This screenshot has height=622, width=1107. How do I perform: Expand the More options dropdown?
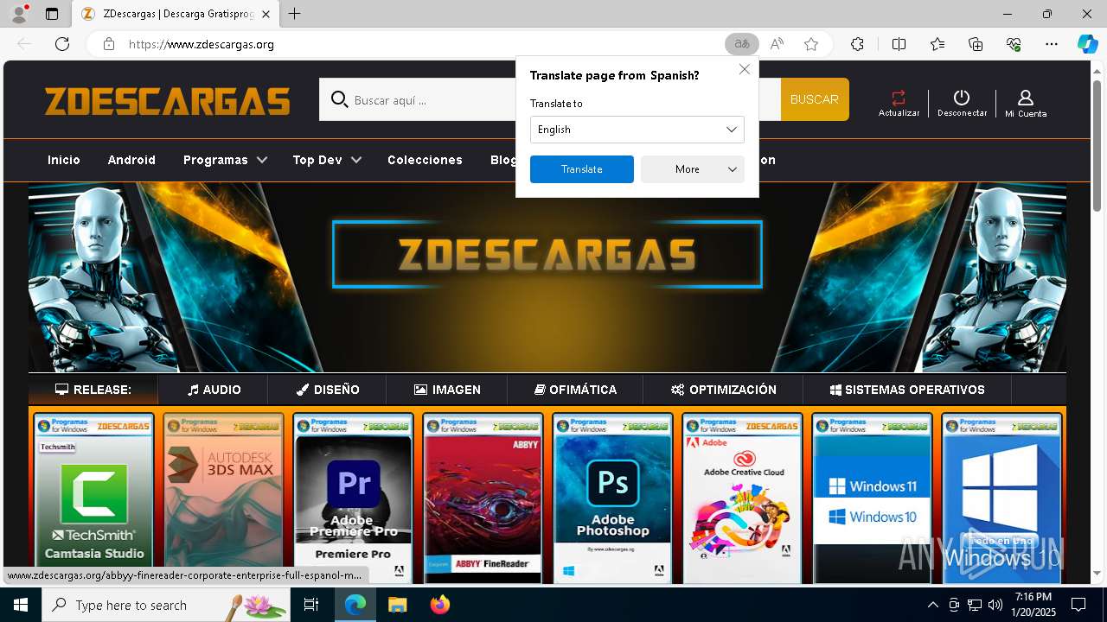point(692,169)
